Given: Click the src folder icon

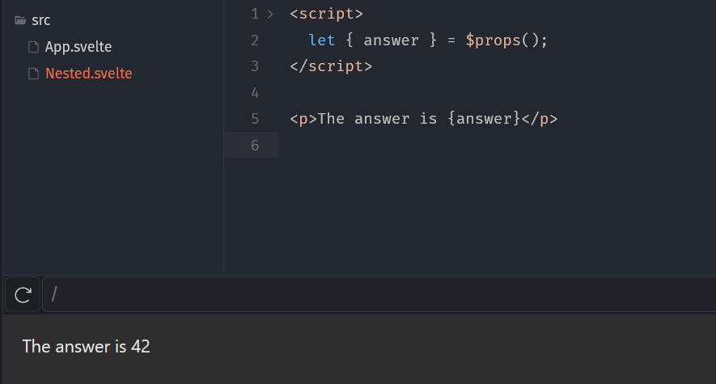Looking at the screenshot, I should click(20, 20).
